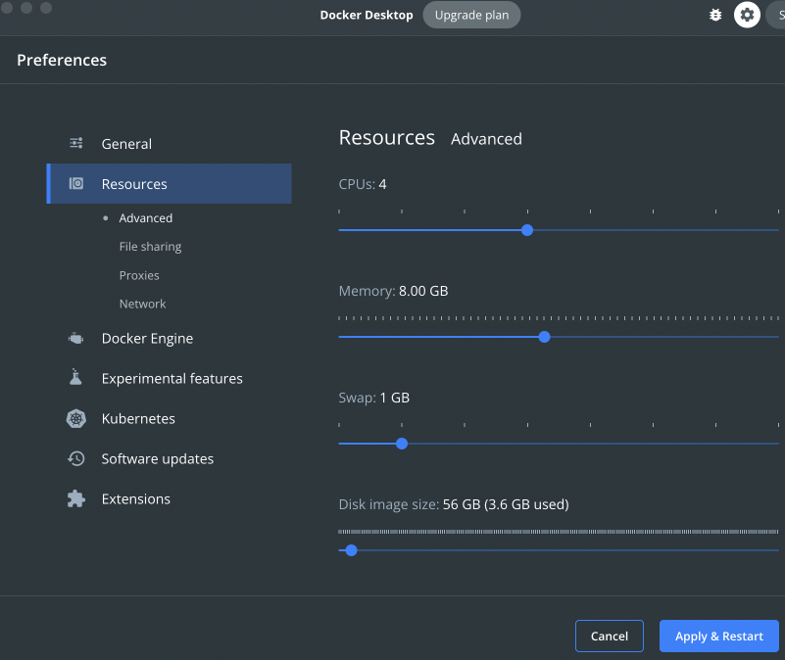This screenshot has height=660, width=785.
Task: Click the 'Resources' main heading
Action: [x=387, y=138]
